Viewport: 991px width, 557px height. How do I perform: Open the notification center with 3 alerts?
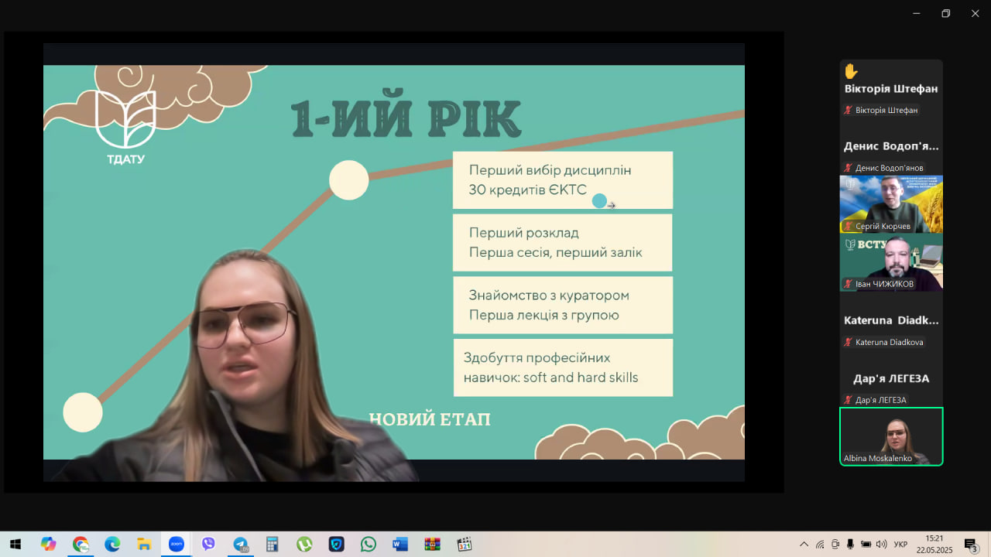click(x=971, y=545)
